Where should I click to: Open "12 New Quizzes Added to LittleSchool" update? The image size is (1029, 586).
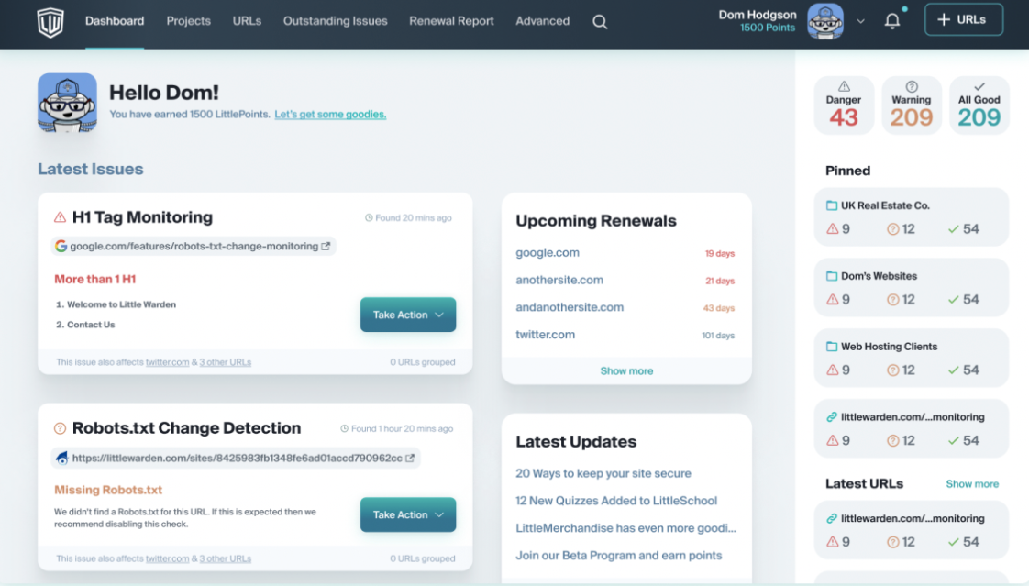pos(616,501)
